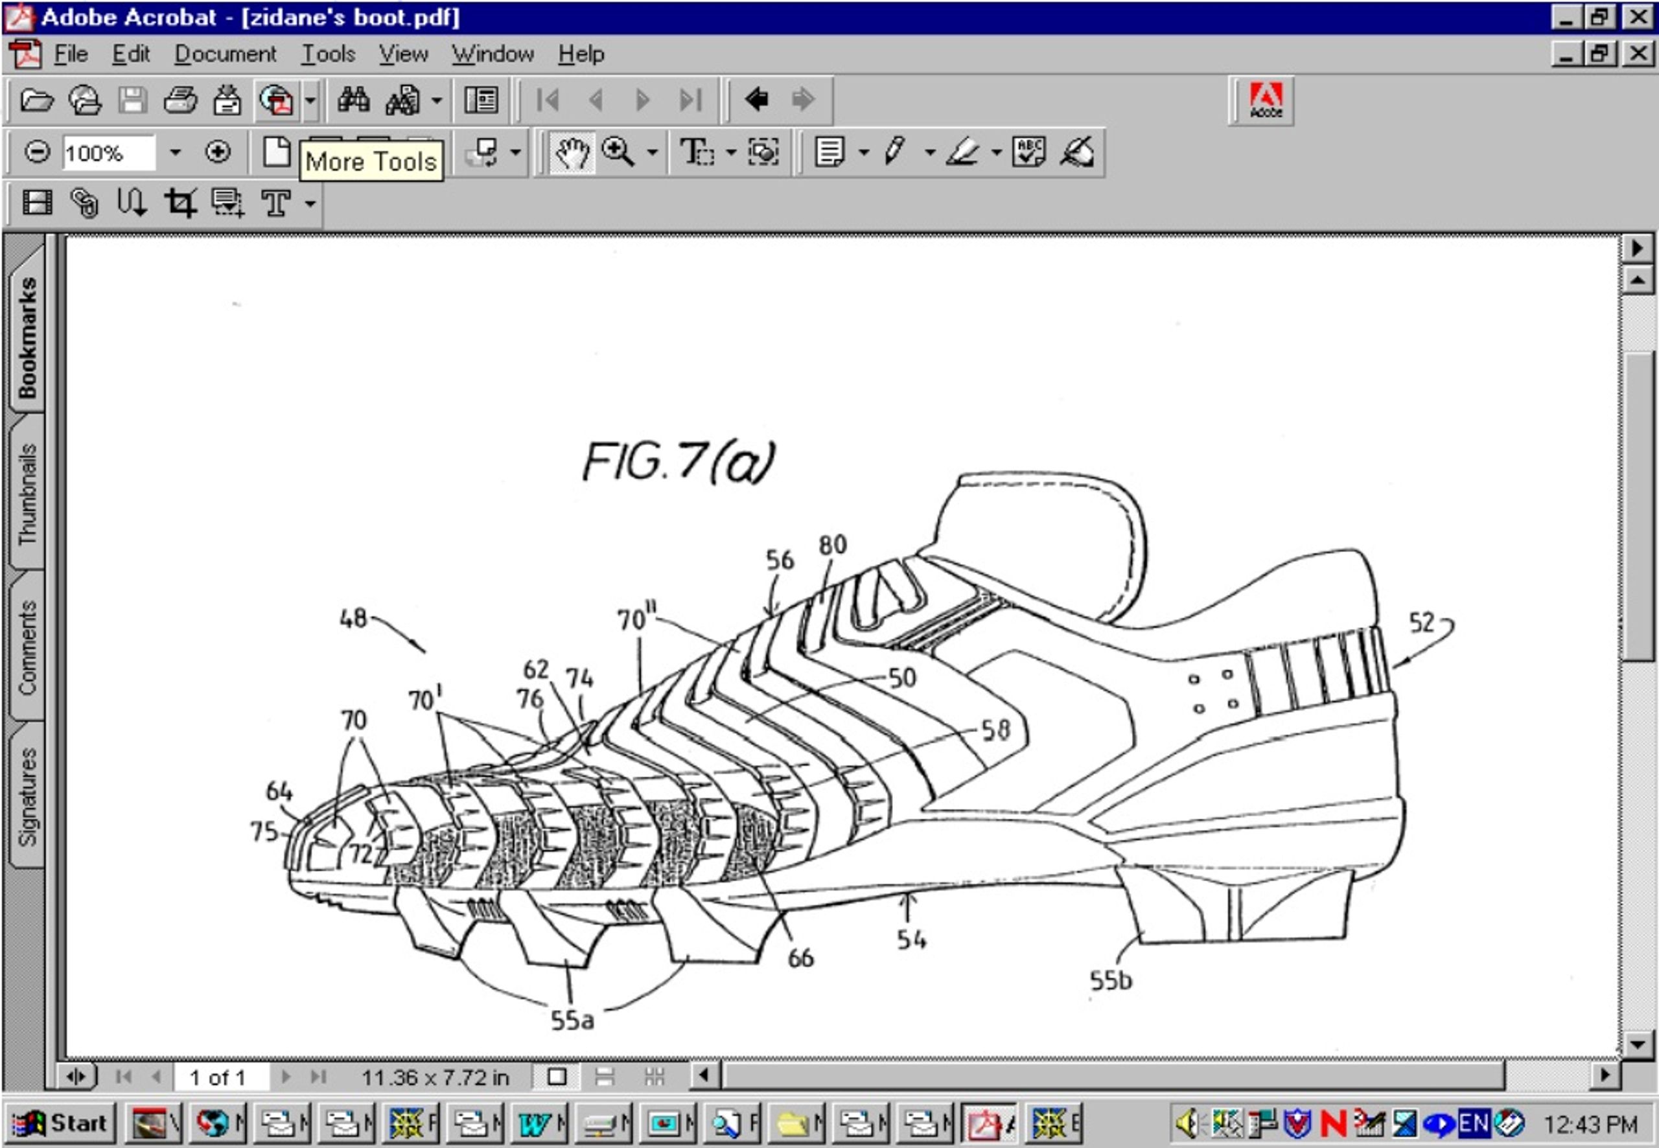Go to previous view black arrow
Image resolution: width=1659 pixels, height=1148 pixels.
coord(756,99)
